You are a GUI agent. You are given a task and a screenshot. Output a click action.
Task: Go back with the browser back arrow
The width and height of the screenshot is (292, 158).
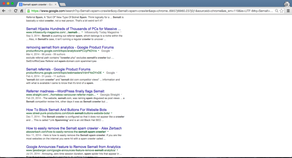pos(4,11)
